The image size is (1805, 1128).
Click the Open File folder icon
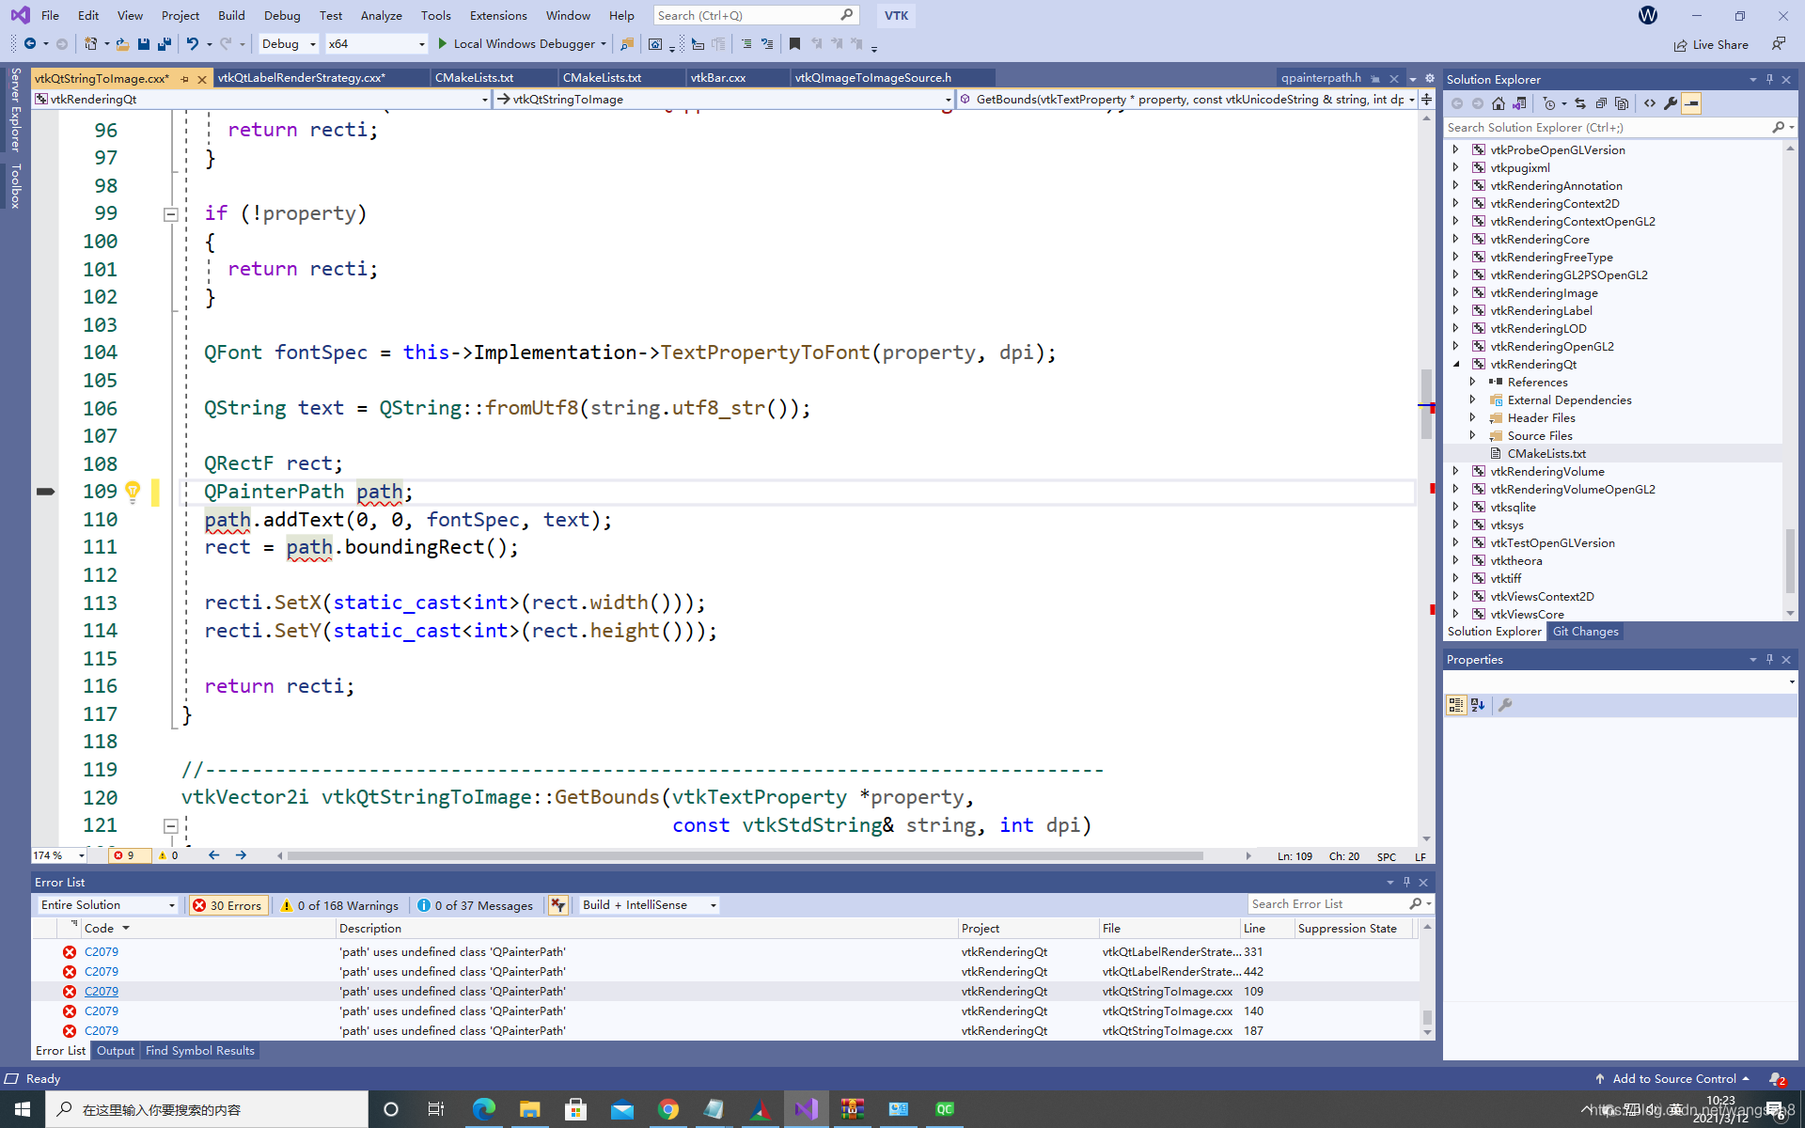pos(122,43)
